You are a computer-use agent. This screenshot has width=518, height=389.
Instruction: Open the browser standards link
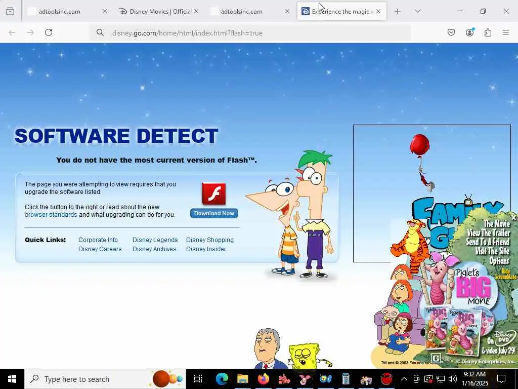51,215
